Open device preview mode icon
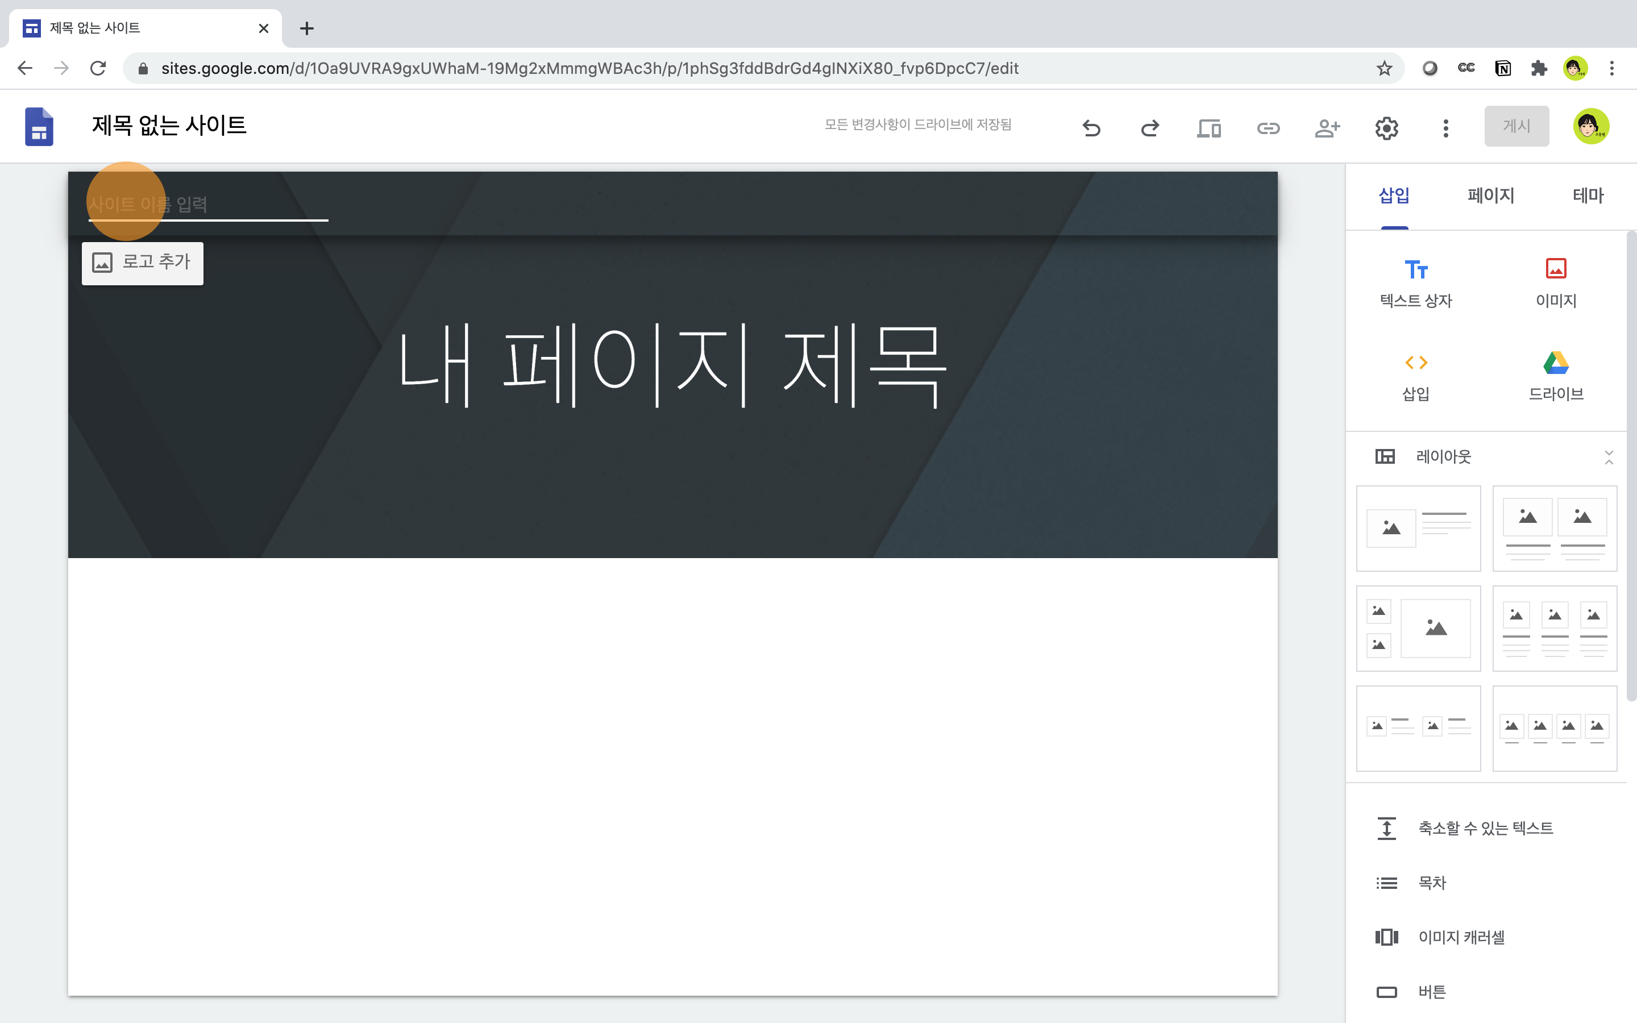 pos(1209,127)
